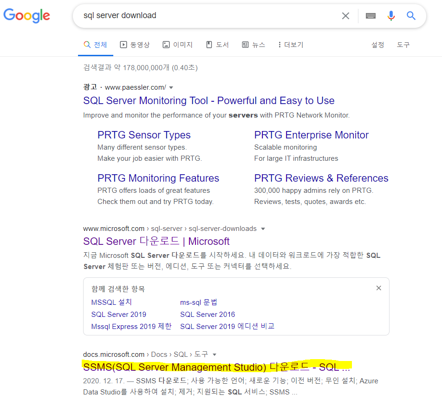442x407 pixels.
Task: Switch to the 이미지 tab
Action: 177,45
